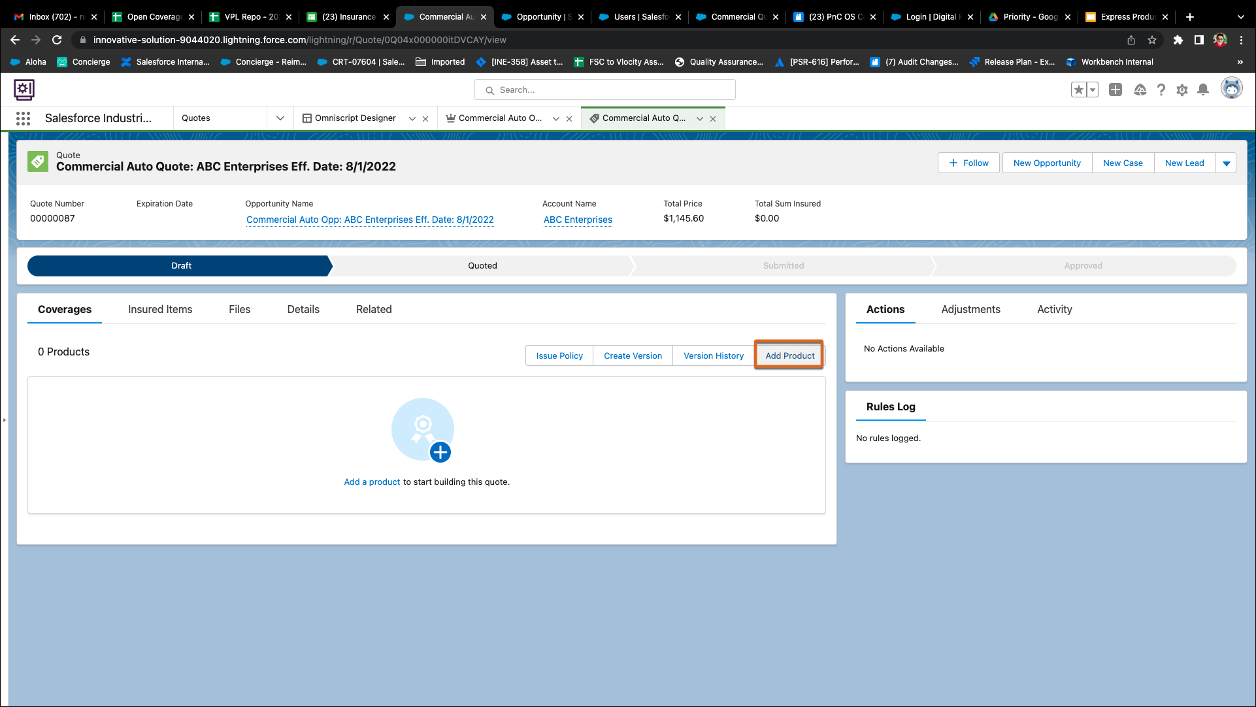This screenshot has height=707, width=1256.
Task: Click the 'Add a product' link
Action: pos(372,482)
